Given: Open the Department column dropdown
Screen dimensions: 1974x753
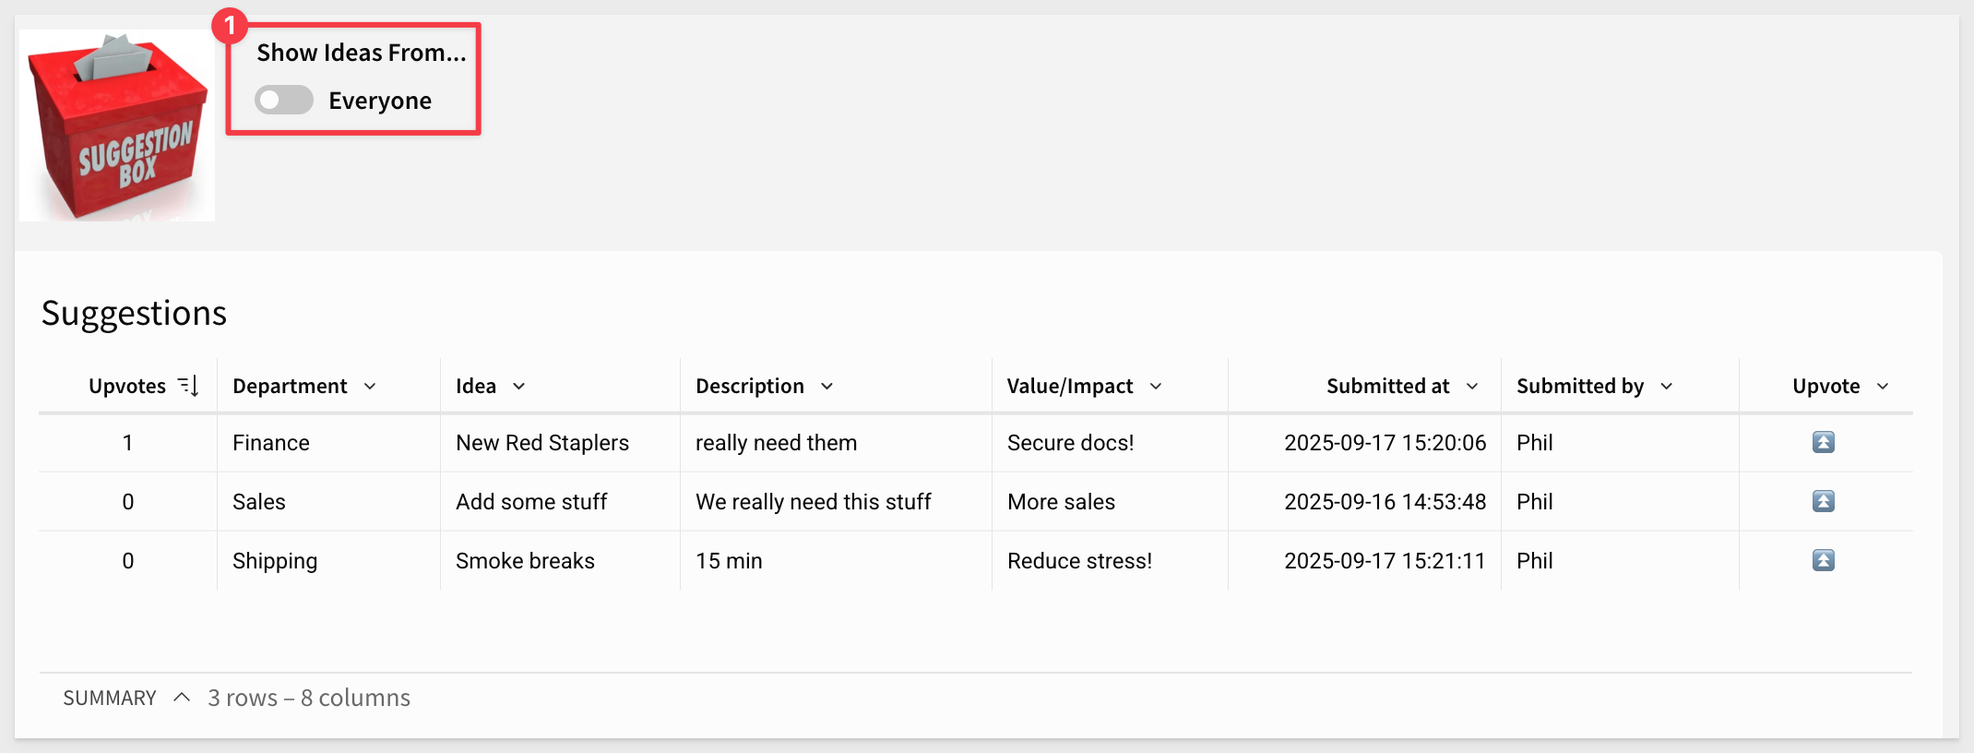Looking at the screenshot, I should click(x=370, y=386).
